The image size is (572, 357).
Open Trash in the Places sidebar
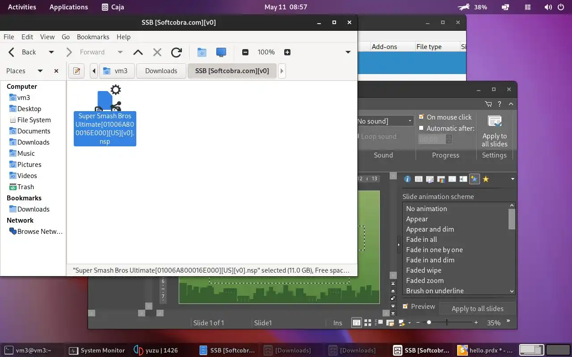click(25, 187)
